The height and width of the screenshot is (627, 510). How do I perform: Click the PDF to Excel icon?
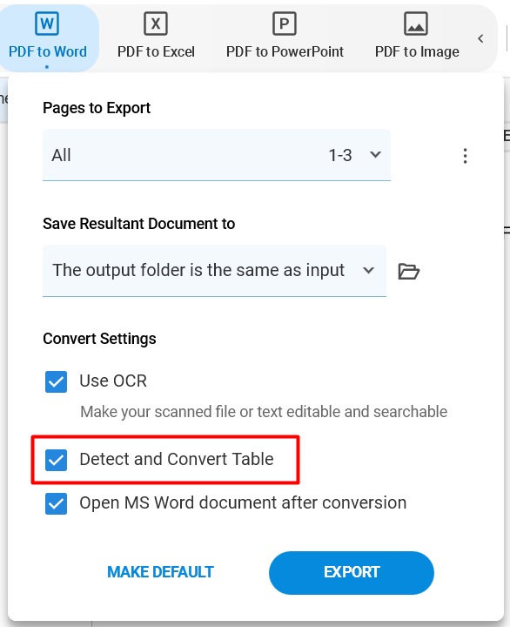156,24
